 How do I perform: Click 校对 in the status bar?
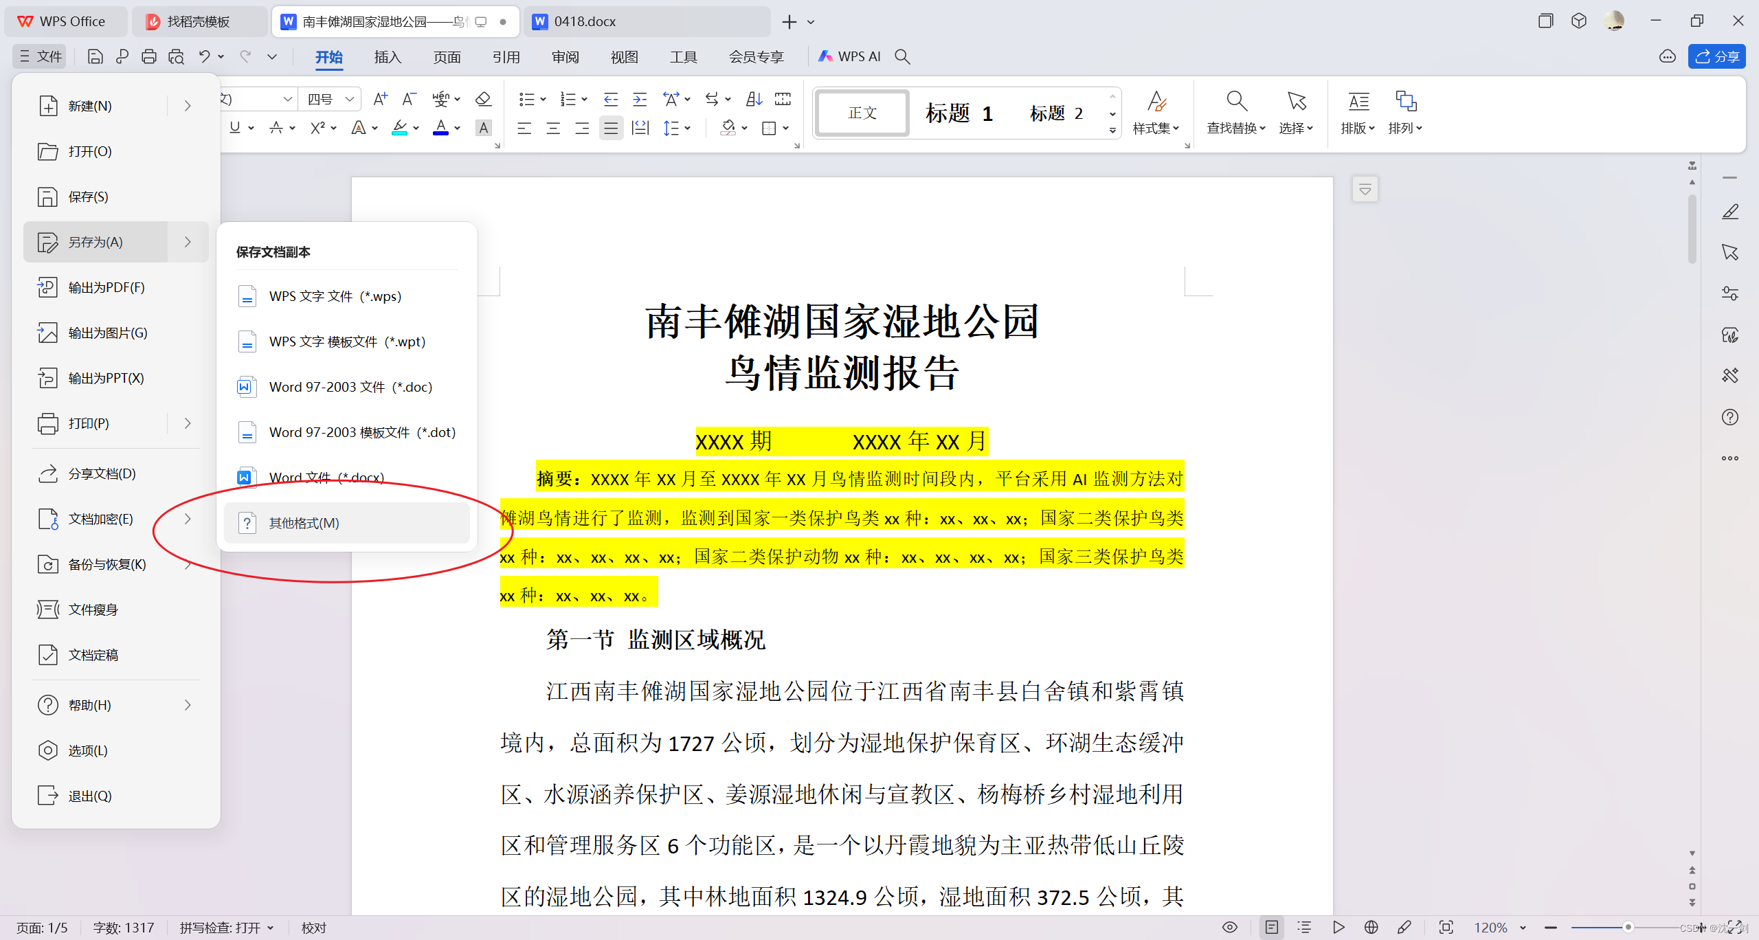coord(313,927)
